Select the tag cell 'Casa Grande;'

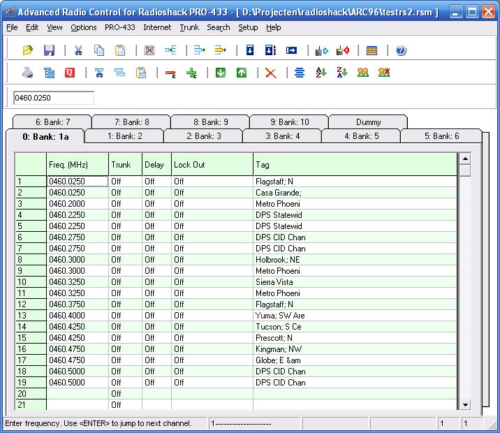[355, 193]
